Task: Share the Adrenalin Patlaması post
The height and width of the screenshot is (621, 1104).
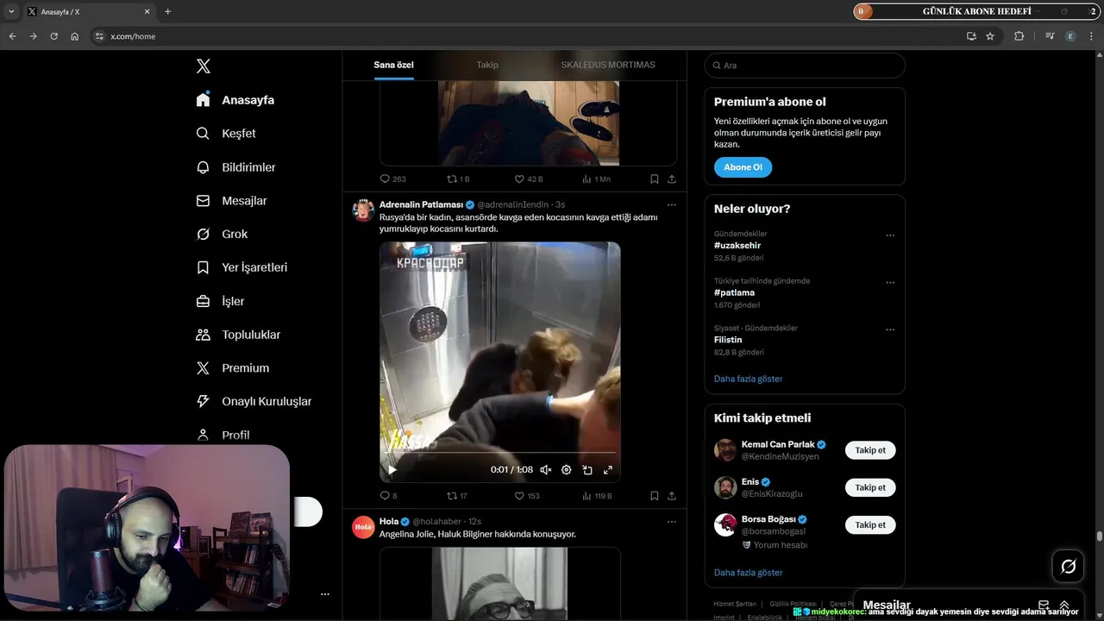Action: pos(672,496)
